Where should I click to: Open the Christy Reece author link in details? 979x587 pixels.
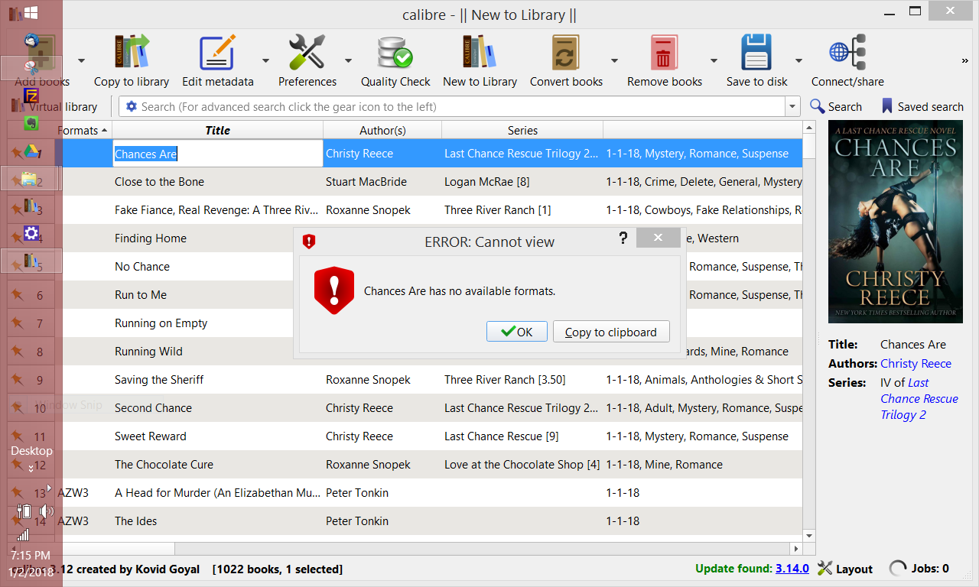click(x=916, y=364)
